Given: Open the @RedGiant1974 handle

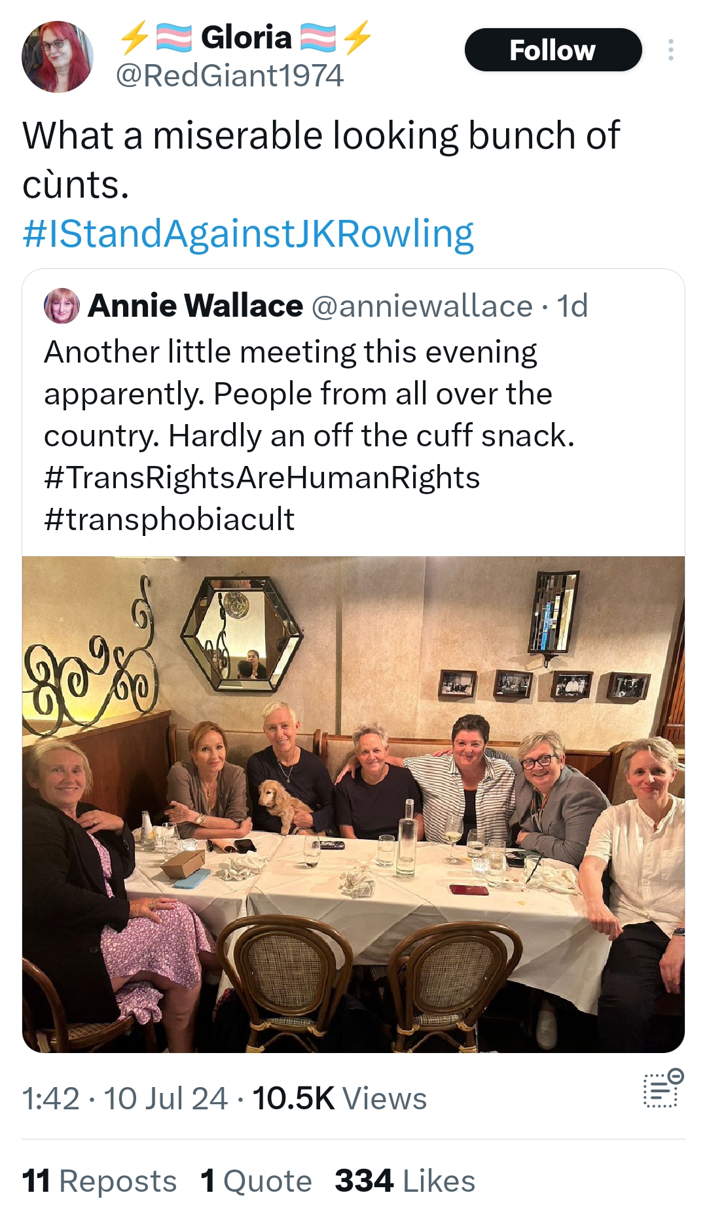Looking at the screenshot, I should [x=230, y=75].
